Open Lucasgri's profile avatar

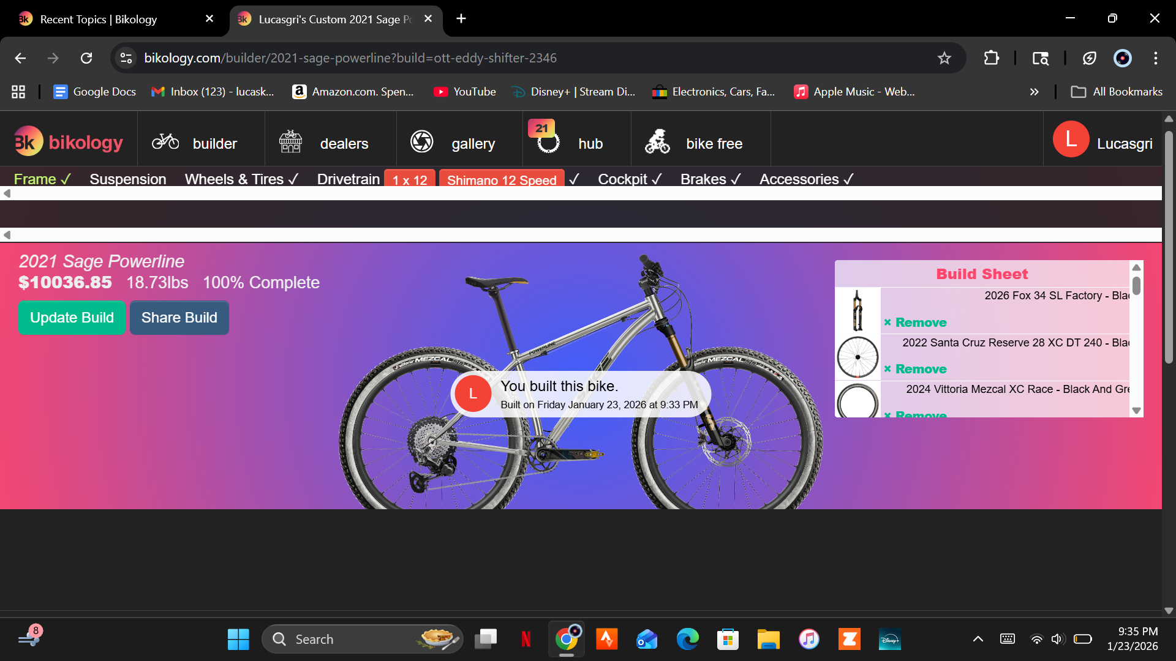pyautogui.click(x=1070, y=139)
